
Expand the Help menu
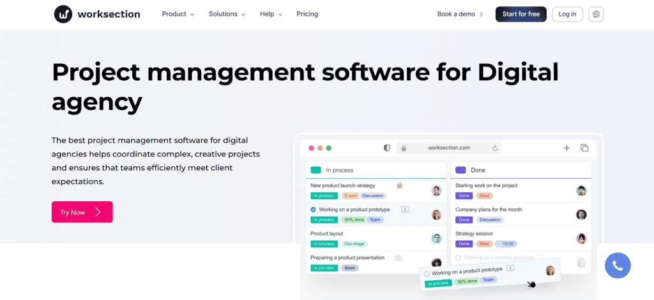pyautogui.click(x=271, y=14)
